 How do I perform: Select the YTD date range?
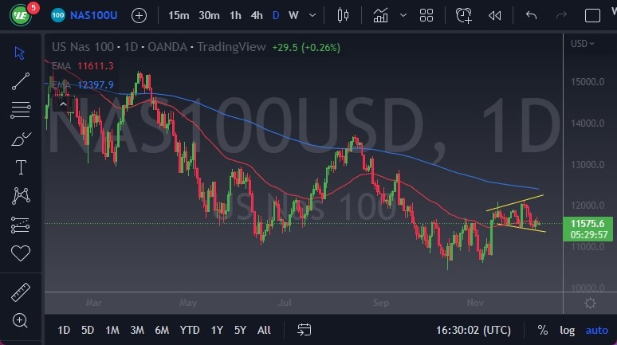click(190, 330)
